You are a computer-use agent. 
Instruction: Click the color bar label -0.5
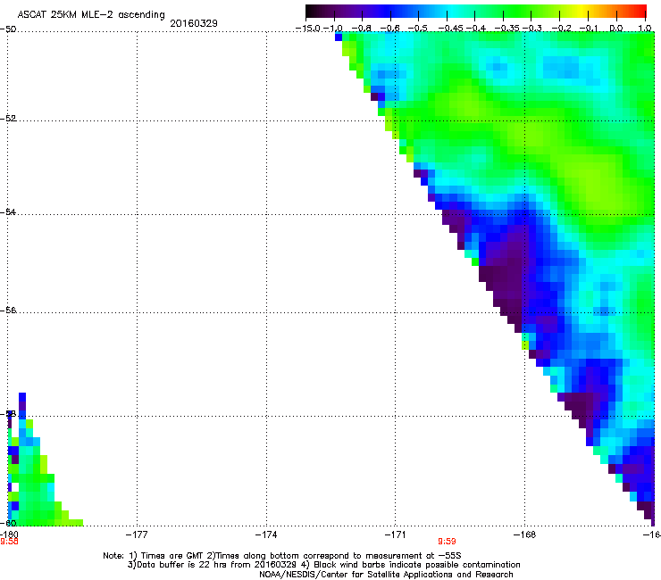point(418,29)
